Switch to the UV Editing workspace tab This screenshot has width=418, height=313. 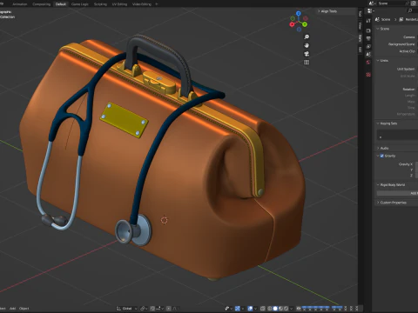[x=119, y=4]
